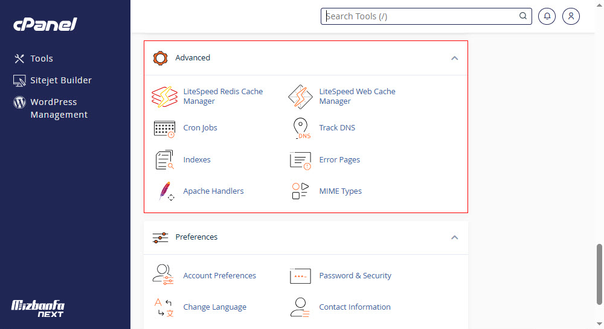Open the MIME Types link
The width and height of the screenshot is (604, 329).
340,191
